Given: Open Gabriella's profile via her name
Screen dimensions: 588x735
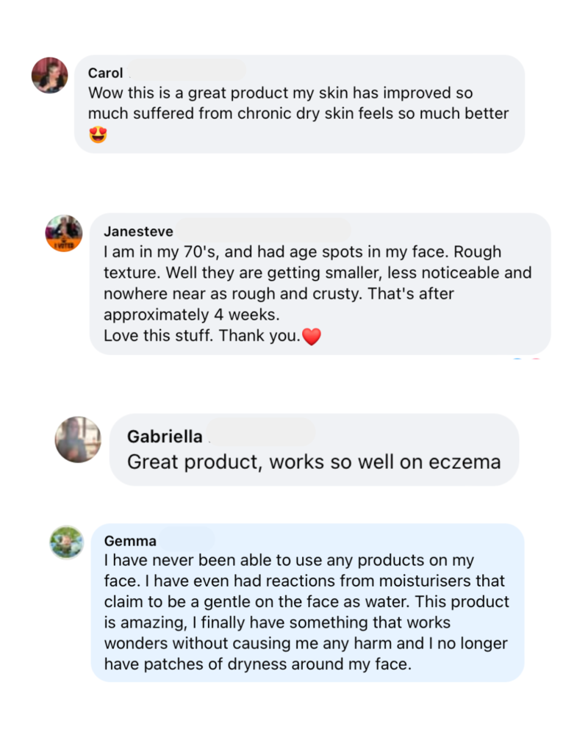Looking at the screenshot, I should click(165, 436).
